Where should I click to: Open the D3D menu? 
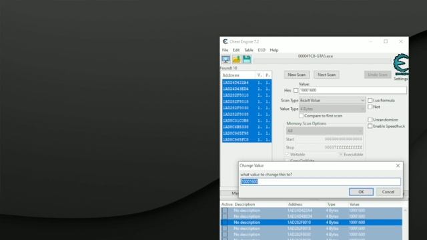click(x=262, y=50)
